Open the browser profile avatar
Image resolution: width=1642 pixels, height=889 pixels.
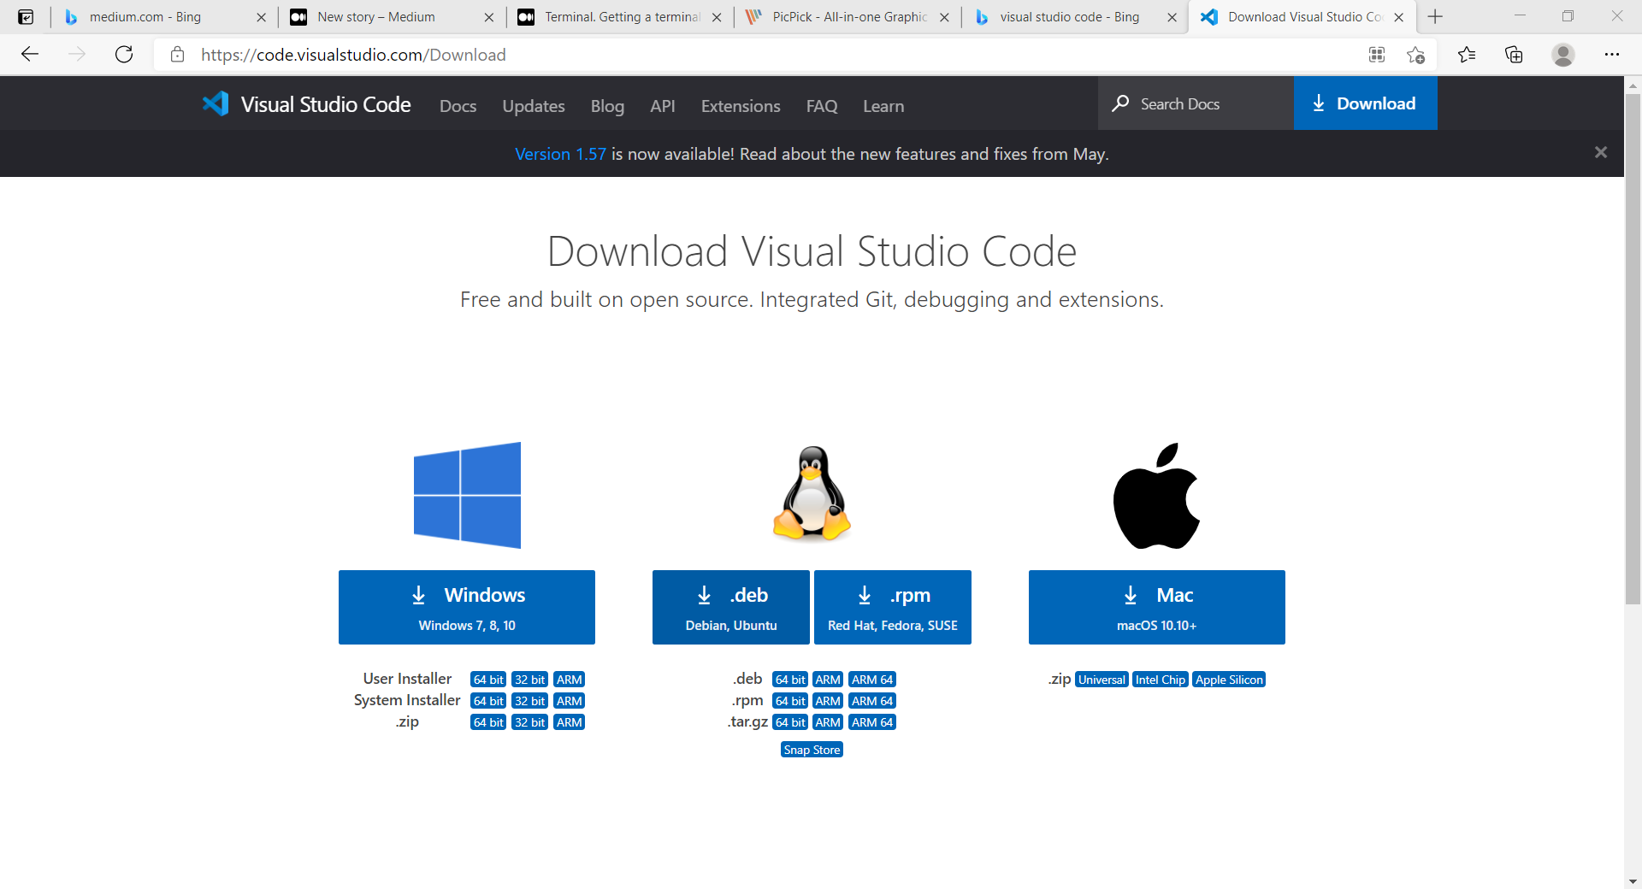tap(1563, 55)
